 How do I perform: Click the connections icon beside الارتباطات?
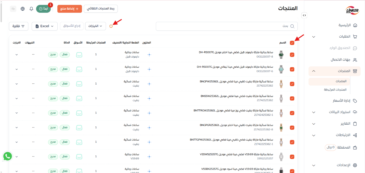(x=355, y=135)
